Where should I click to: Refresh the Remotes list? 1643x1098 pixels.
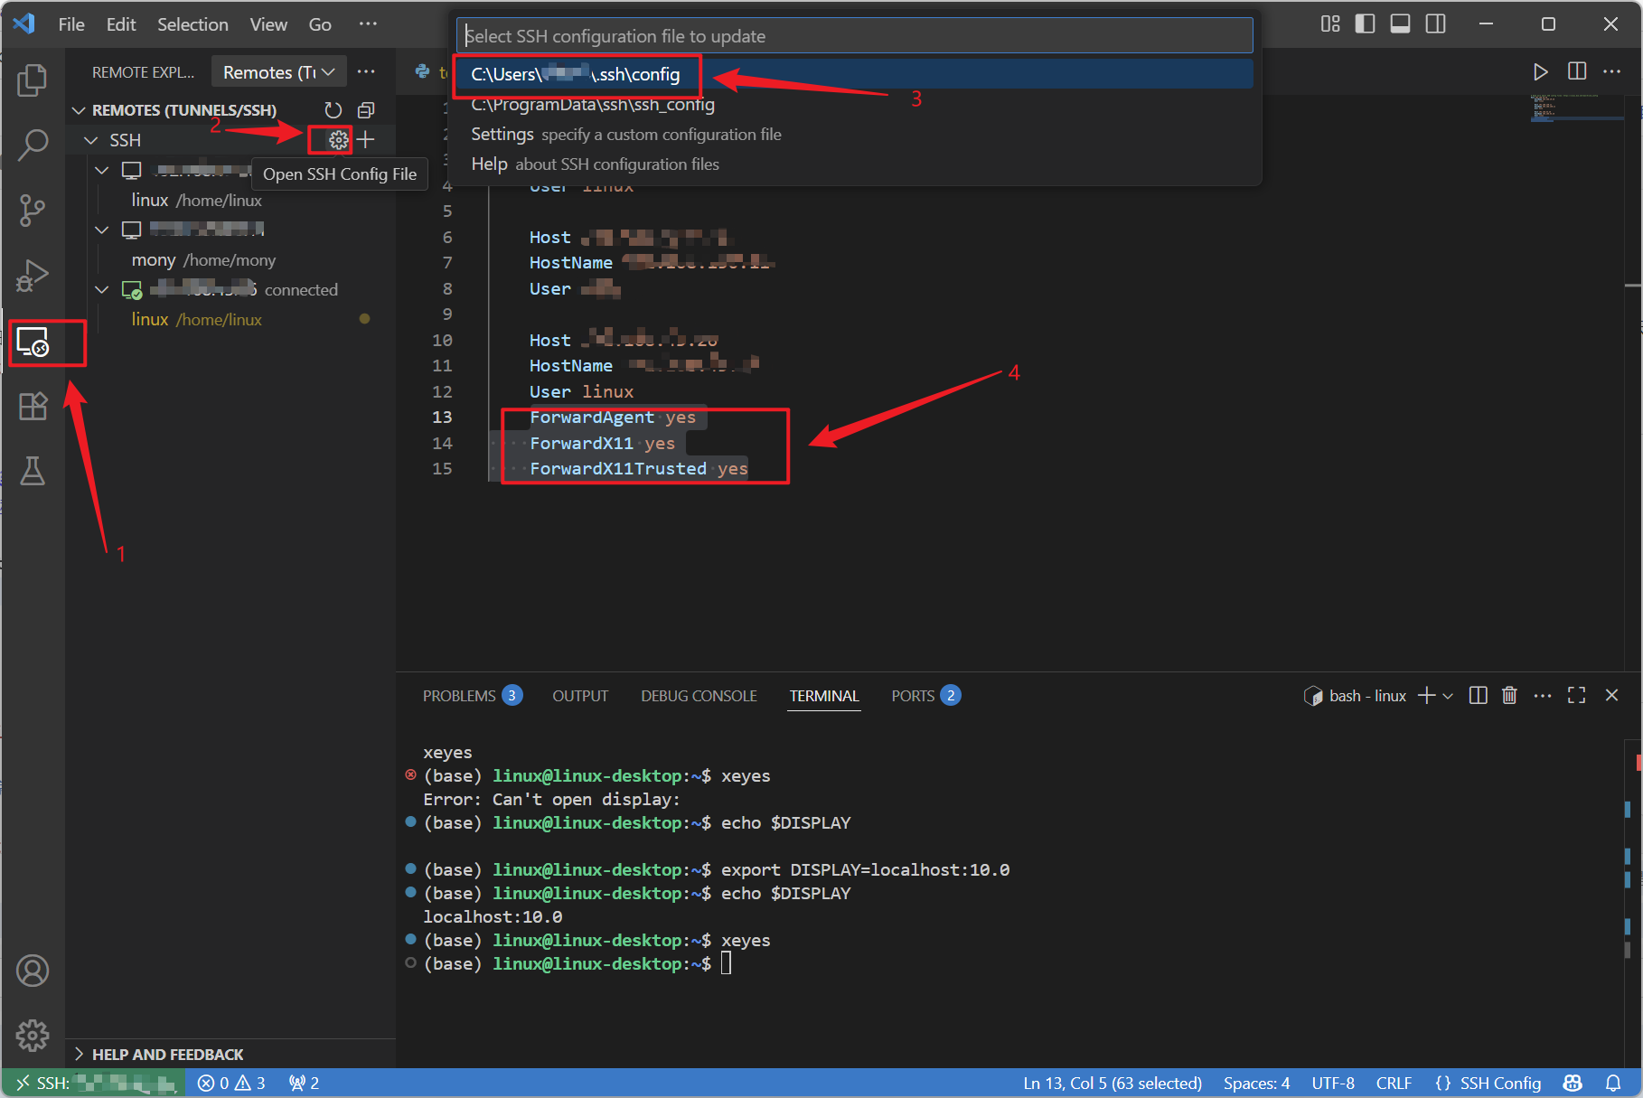tap(333, 110)
